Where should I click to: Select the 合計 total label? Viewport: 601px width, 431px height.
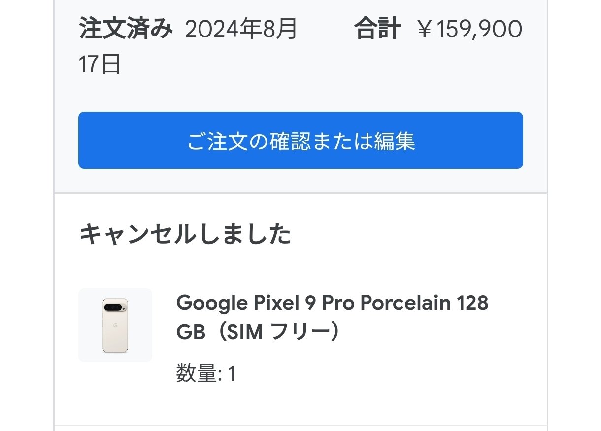tap(377, 30)
